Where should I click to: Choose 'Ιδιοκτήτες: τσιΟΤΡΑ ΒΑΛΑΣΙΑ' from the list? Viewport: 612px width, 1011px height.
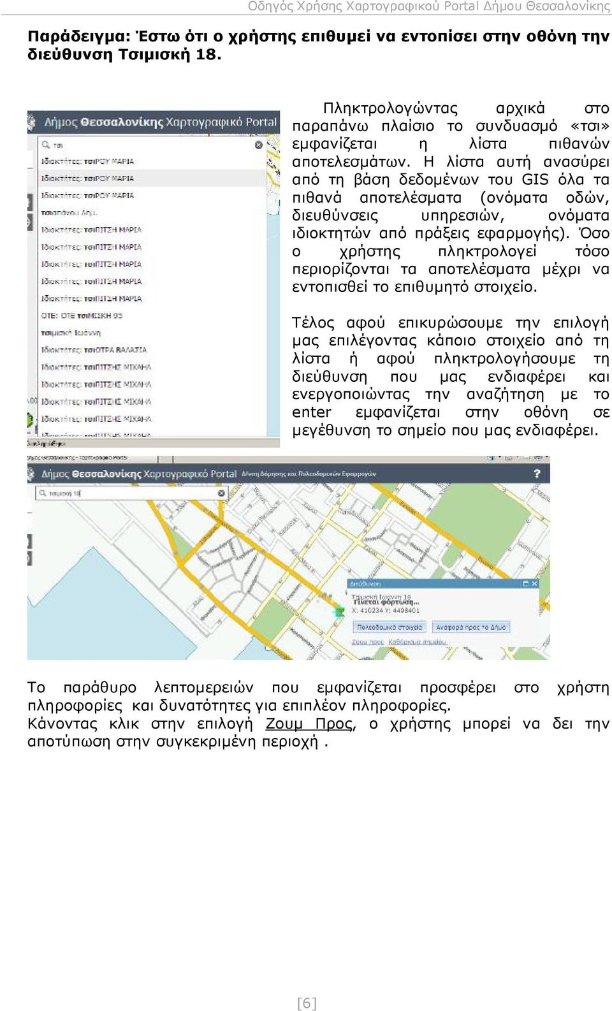point(94,351)
